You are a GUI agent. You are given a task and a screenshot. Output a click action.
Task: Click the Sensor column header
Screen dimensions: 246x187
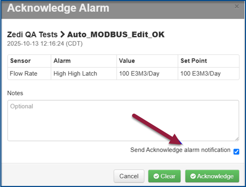click(x=20, y=61)
